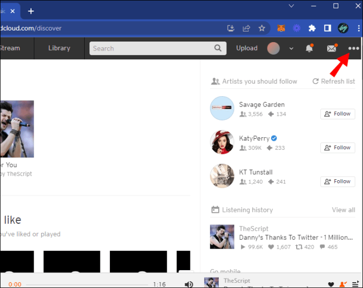Open the tab search chevron in title bar
Screen dimensions: 363x288
[x=290, y=6]
